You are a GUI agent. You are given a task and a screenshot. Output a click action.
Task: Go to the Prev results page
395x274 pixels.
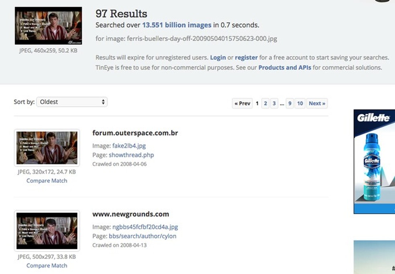(242, 103)
